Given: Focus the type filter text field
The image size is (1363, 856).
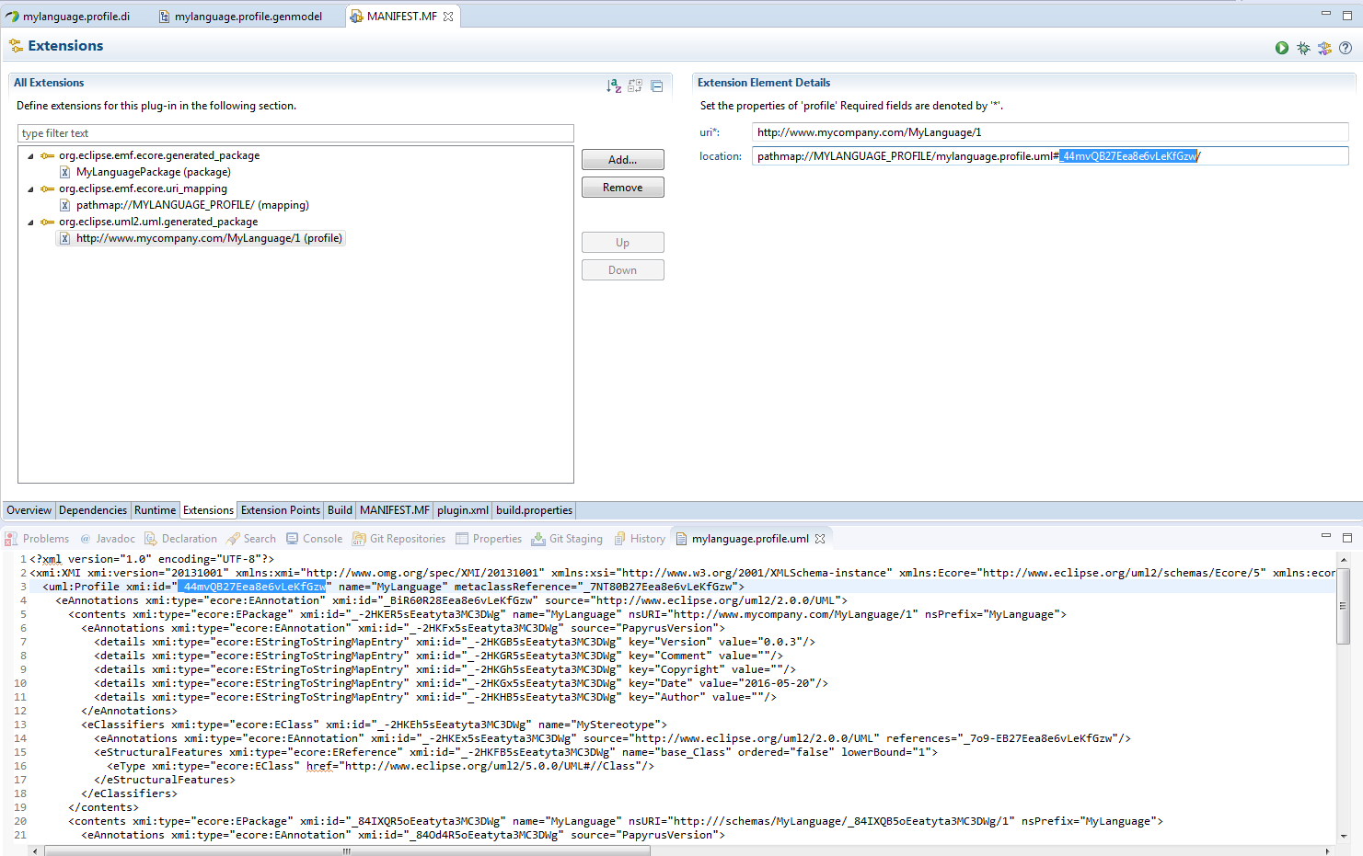Looking at the screenshot, I should click(295, 133).
